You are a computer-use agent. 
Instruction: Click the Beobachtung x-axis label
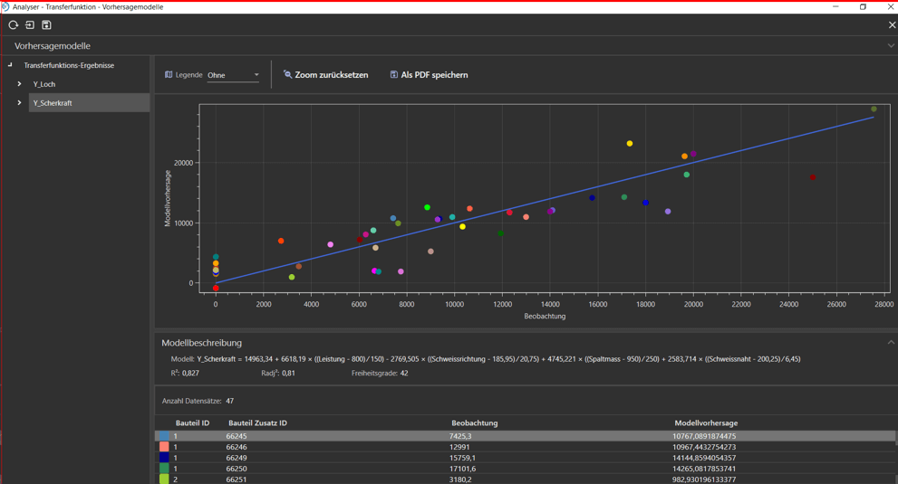click(x=545, y=316)
